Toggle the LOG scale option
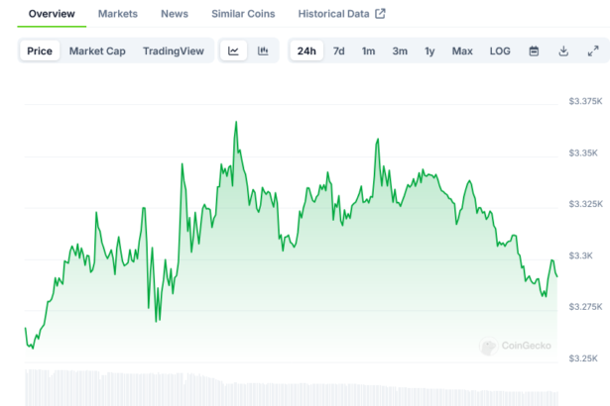The width and height of the screenshot is (610, 406). tap(500, 51)
